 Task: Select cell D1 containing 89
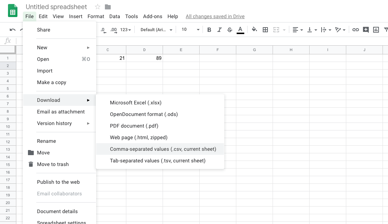(x=144, y=58)
